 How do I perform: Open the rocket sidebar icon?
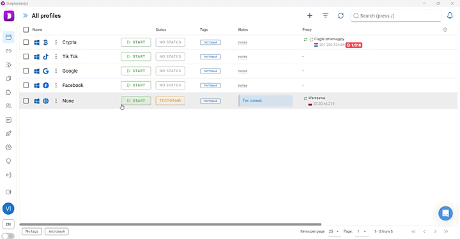[x=8, y=134]
